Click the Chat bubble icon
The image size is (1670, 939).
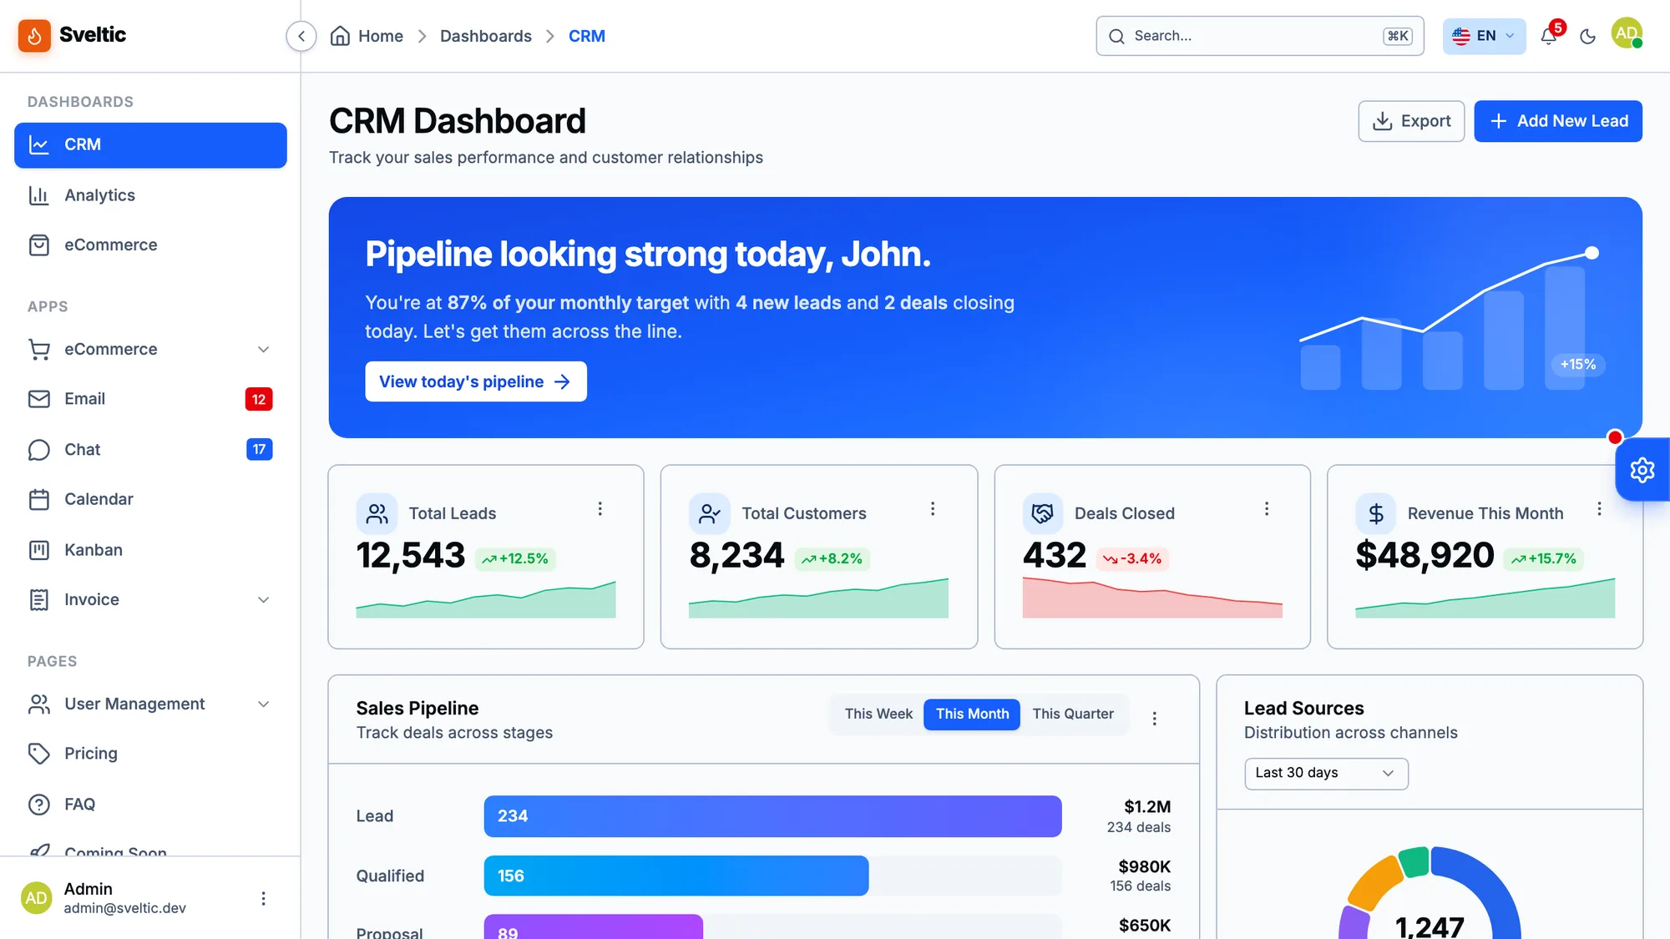pyautogui.click(x=39, y=450)
